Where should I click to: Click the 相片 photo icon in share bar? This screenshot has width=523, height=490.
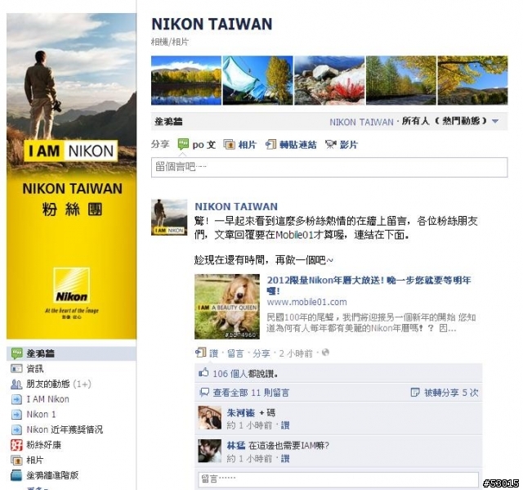[x=230, y=145]
